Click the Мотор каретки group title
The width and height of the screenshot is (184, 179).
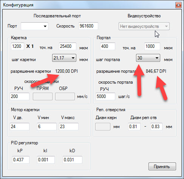click(25, 110)
